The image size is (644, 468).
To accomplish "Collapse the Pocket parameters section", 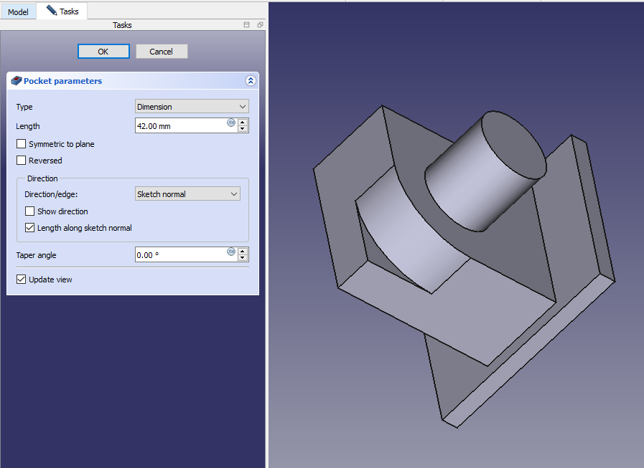I will (x=250, y=81).
